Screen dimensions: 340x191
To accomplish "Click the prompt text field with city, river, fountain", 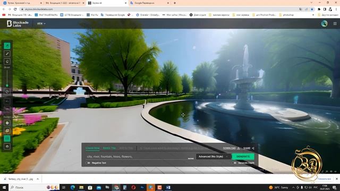I will [x=137, y=157].
